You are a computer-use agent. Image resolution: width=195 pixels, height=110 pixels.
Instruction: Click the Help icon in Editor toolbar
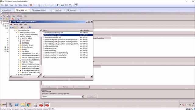click(30, 27)
